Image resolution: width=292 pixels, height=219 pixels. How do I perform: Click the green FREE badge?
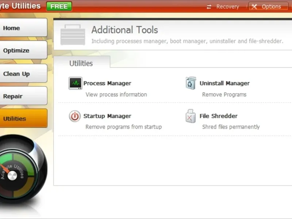coord(59,6)
